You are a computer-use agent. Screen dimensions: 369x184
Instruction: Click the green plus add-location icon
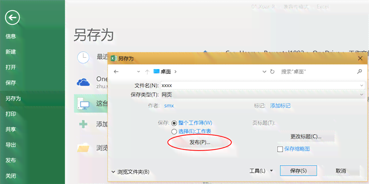(83, 124)
